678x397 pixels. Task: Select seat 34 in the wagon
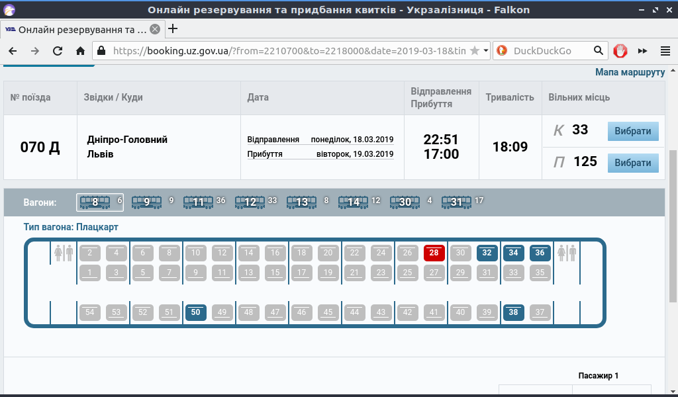pos(513,253)
